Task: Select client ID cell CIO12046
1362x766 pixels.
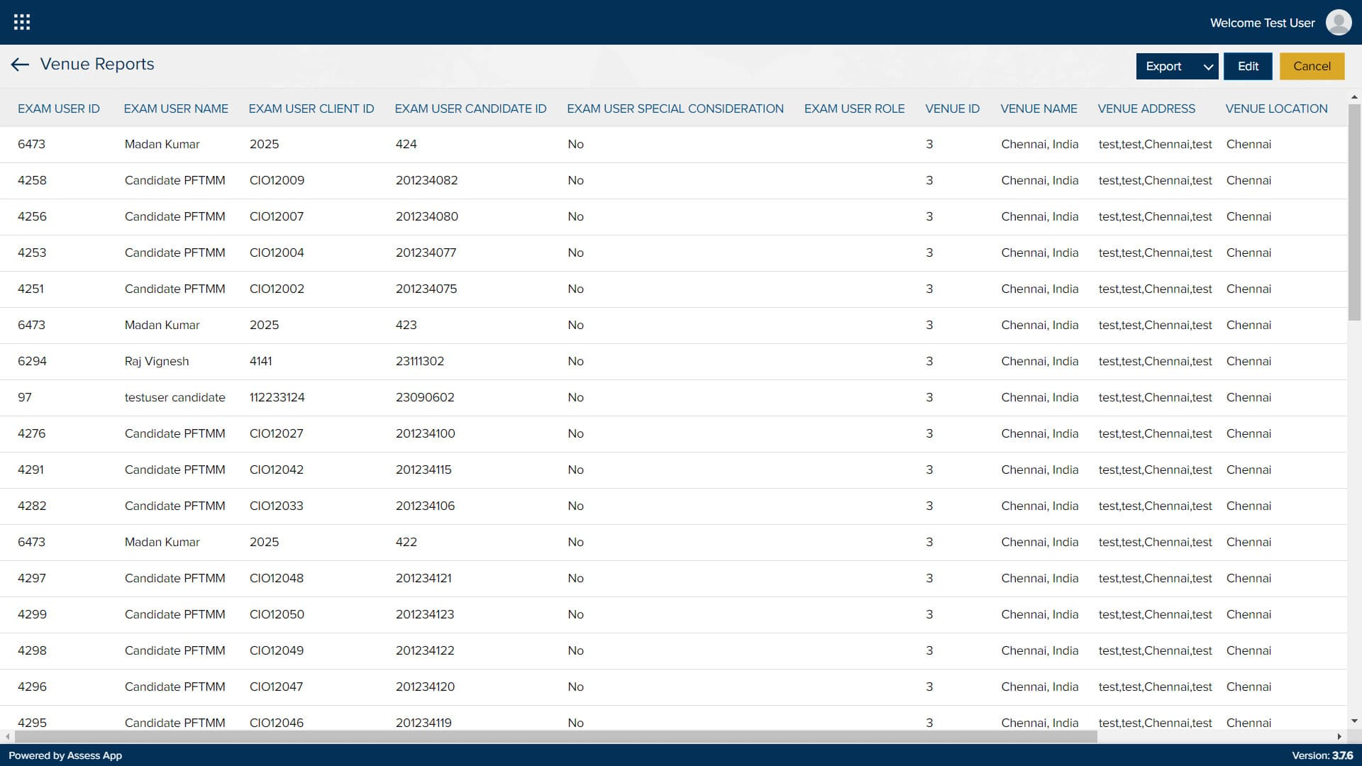Action: click(276, 723)
